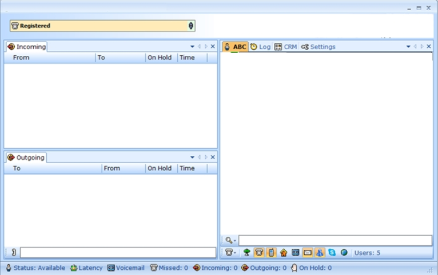Click the Skype icon in contacts toolbar
This screenshot has width=438, height=275.
pyautogui.click(x=332, y=252)
